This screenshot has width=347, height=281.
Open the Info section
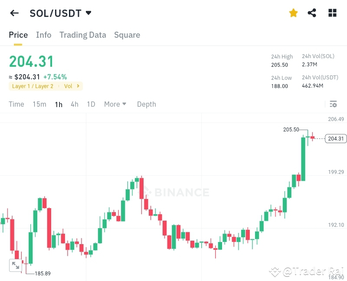(43, 35)
